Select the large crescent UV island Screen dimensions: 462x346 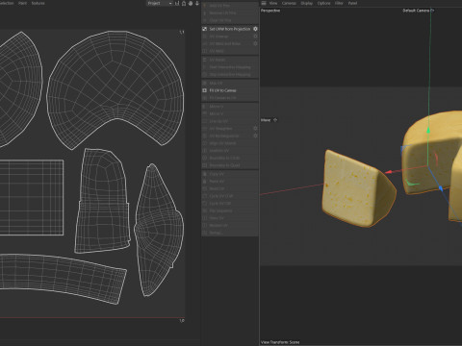pos(115,86)
